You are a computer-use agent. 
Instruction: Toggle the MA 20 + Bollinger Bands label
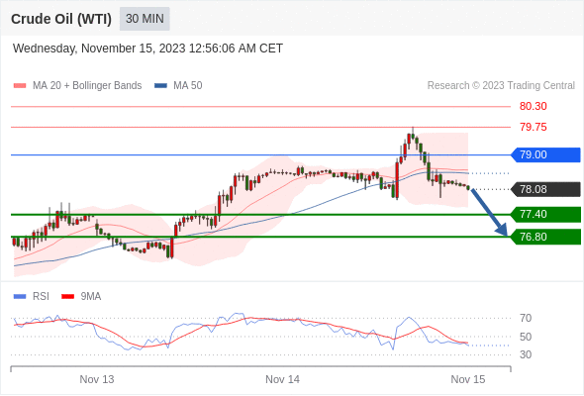87,86
